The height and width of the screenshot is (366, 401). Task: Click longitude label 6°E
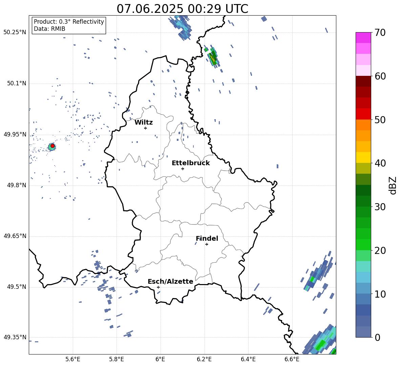pos(160,359)
